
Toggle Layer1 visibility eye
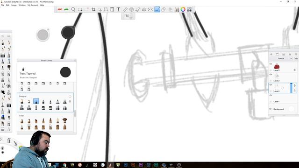point(271,95)
